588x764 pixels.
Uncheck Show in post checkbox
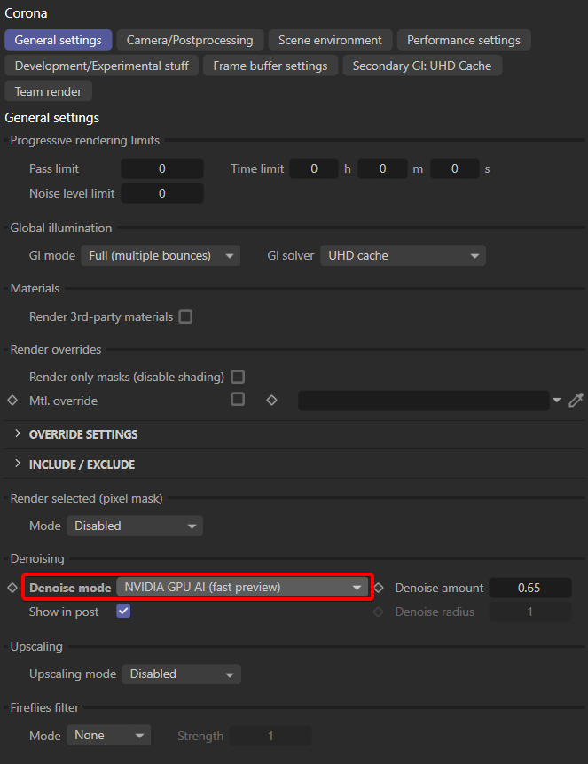pos(123,611)
